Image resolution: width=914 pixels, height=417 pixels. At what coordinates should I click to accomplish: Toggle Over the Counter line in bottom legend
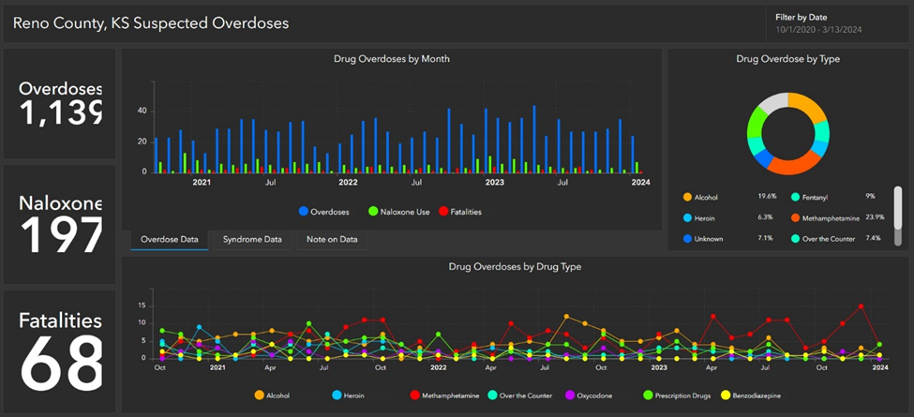point(520,395)
